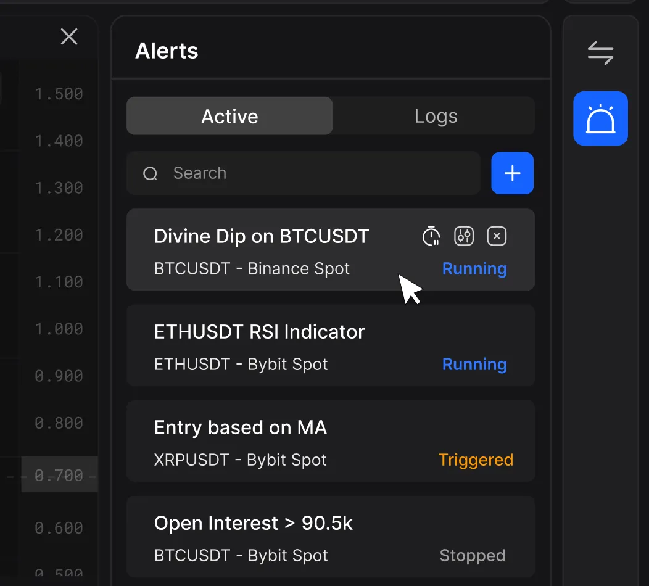Open the Entry based on MA alert

coord(241,427)
